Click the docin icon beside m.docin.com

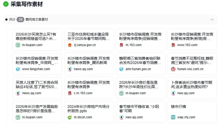(70, 117)
